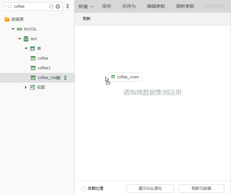Viewport: 231px width, 195px height.
Task: Enable the 后期处理 checkbox
Action: (x=83, y=189)
